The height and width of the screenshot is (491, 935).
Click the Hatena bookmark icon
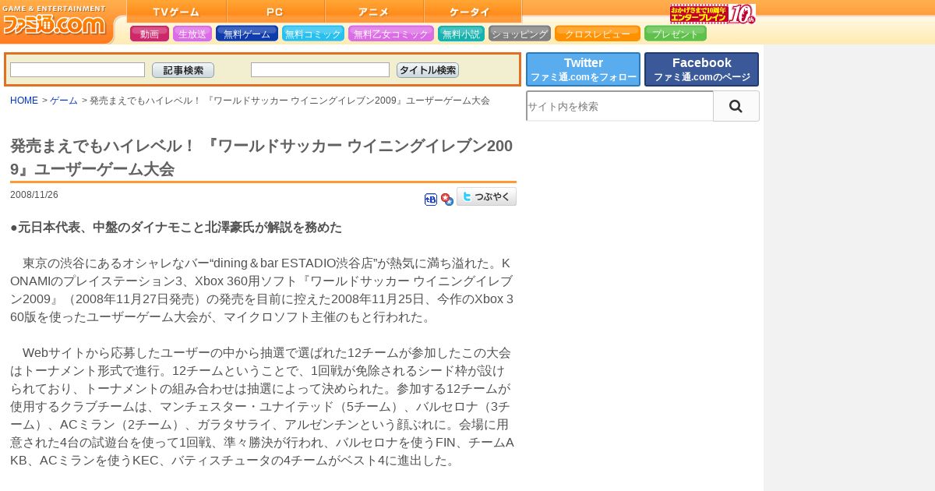pos(431,200)
